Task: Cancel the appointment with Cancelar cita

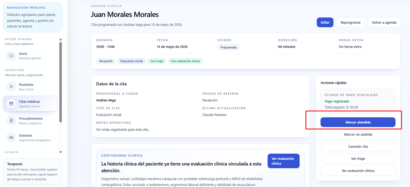Action: pos(358,146)
